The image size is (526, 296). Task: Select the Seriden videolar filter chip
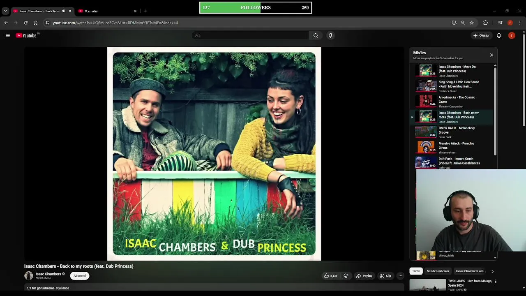pyautogui.click(x=438, y=271)
